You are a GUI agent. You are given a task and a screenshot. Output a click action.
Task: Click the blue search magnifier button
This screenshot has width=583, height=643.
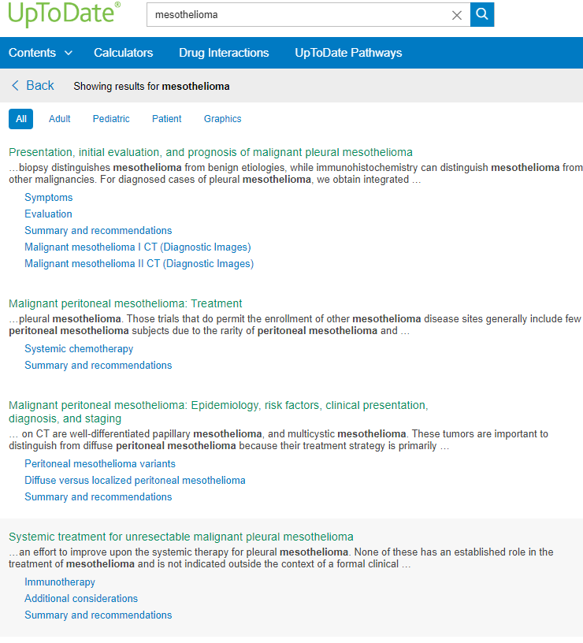pos(481,15)
